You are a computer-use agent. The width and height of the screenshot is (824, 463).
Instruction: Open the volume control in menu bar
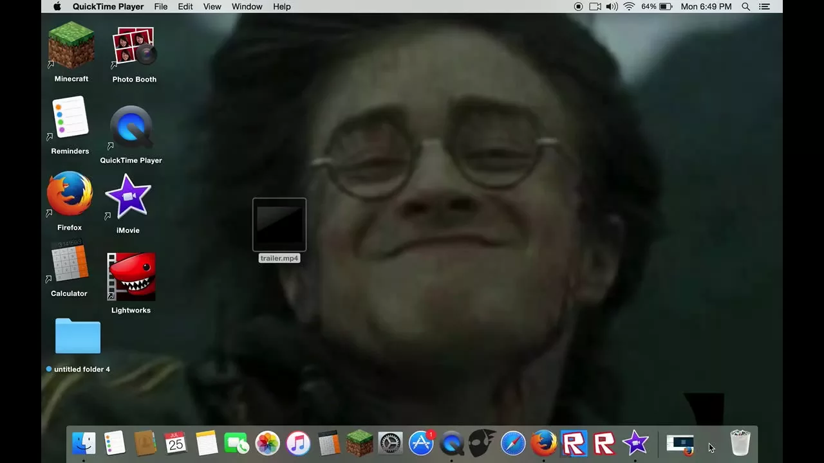click(612, 6)
